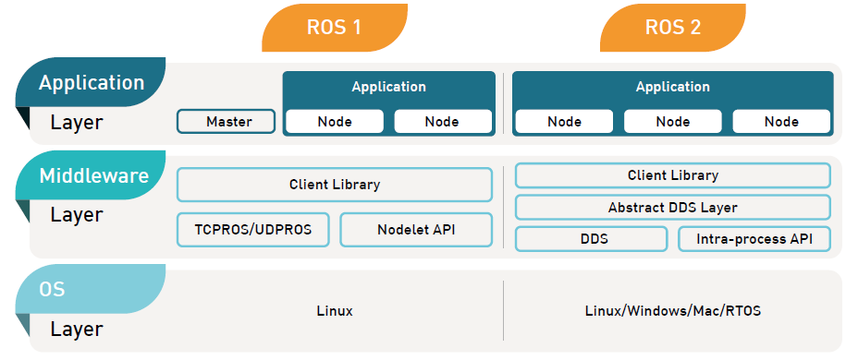Select the teal Middleware layer tag

[x=91, y=175]
